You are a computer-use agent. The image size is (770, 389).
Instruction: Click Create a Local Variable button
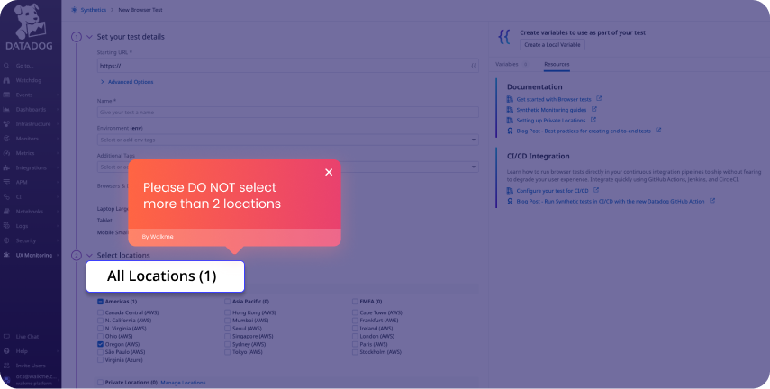point(553,45)
